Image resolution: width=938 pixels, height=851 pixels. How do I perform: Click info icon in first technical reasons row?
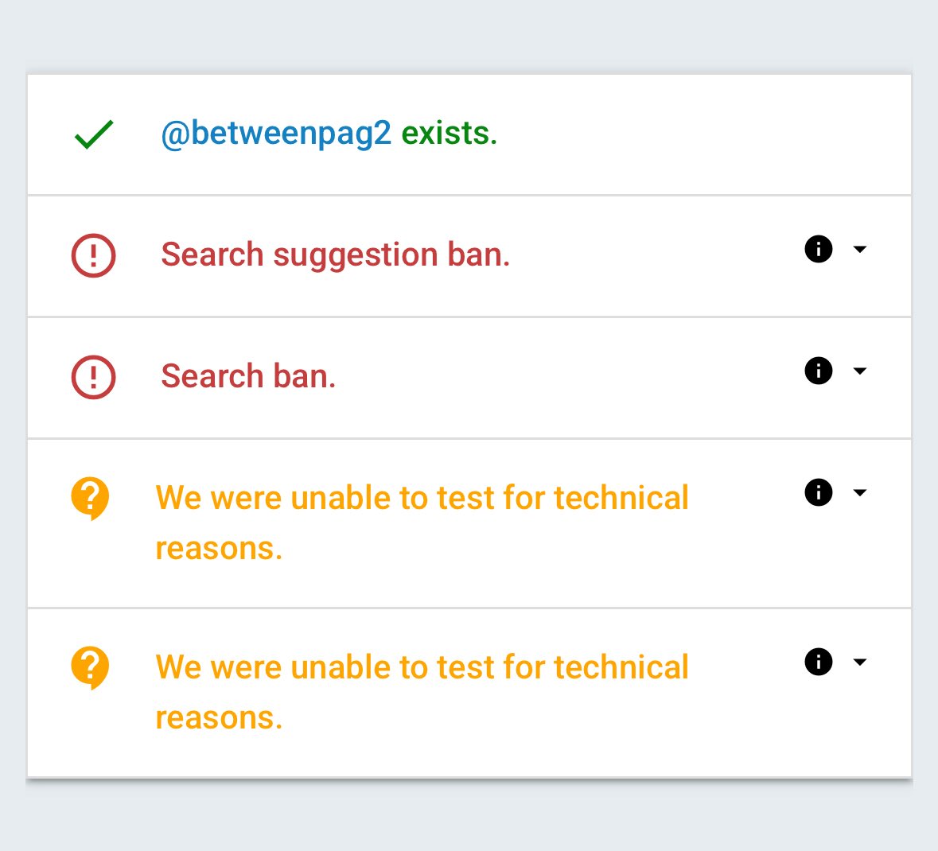pos(818,492)
